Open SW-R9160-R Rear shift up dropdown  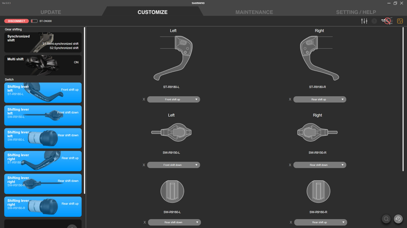pos(321,222)
